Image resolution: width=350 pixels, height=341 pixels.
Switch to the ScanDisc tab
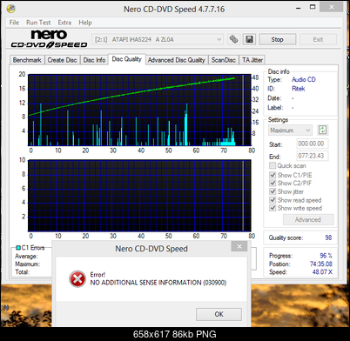(x=224, y=60)
